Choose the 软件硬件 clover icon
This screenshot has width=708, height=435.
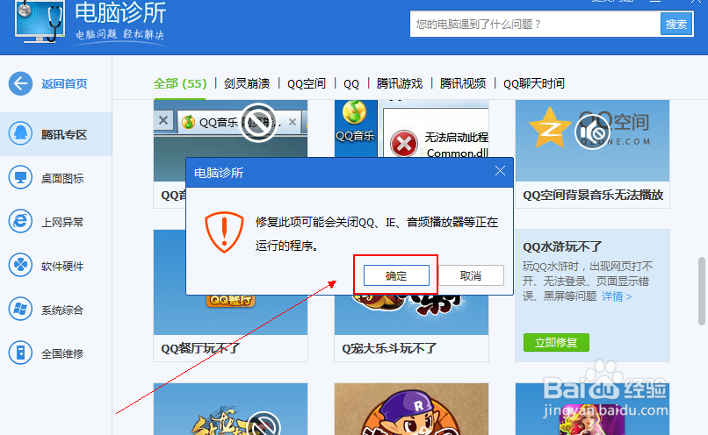coord(20,265)
